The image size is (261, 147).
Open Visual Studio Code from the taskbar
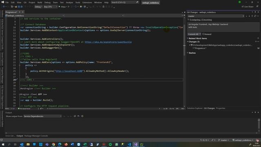129,144
